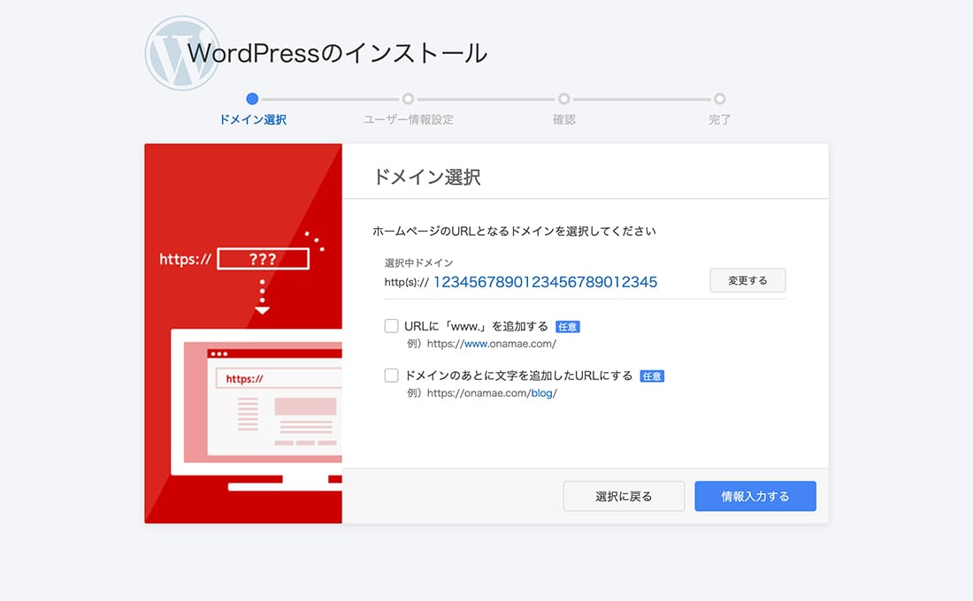Click the WordPress logo icon
Viewport: 973px width, 601px height.
pyautogui.click(x=182, y=53)
